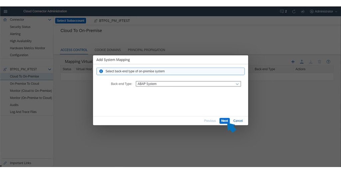Viewport: 341px width, 174px height.
Task: Click Cancel in the dialog
Action: click(238, 121)
